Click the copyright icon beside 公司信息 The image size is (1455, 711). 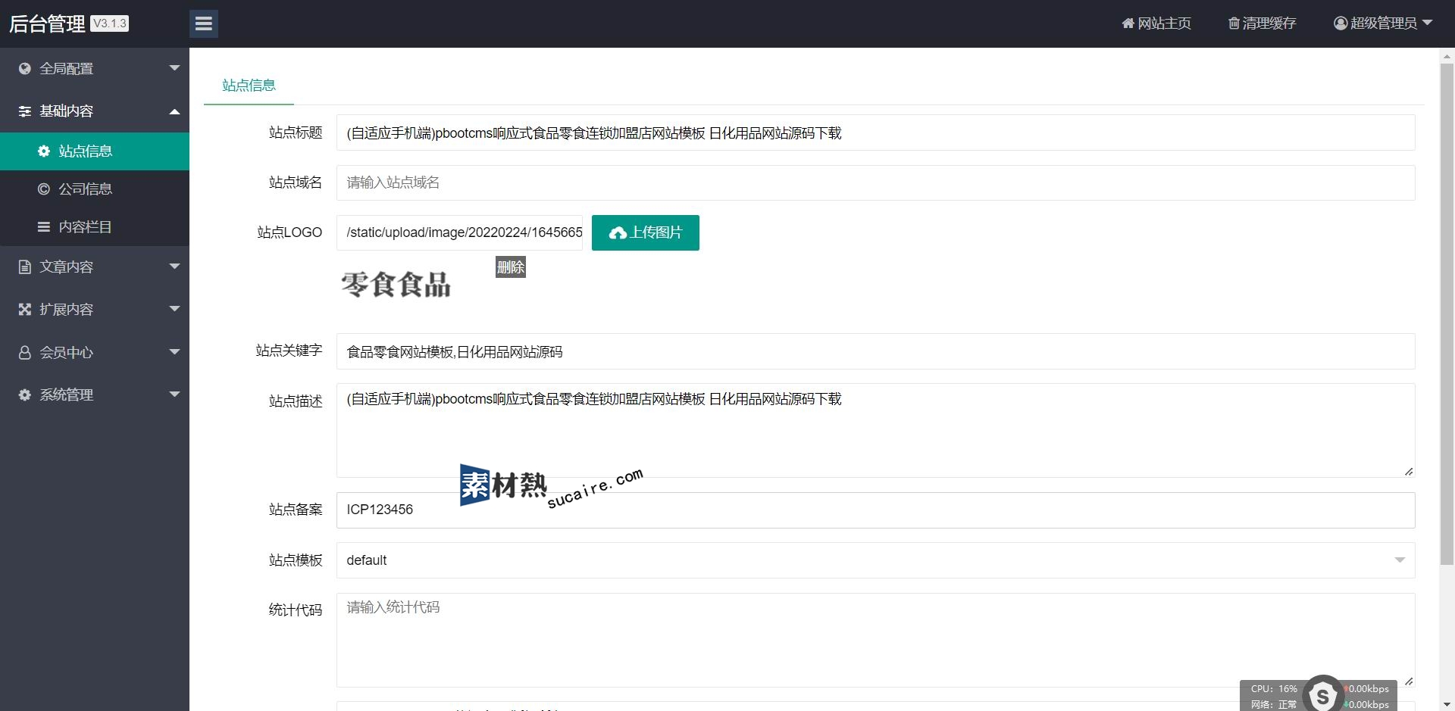[x=44, y=189]
